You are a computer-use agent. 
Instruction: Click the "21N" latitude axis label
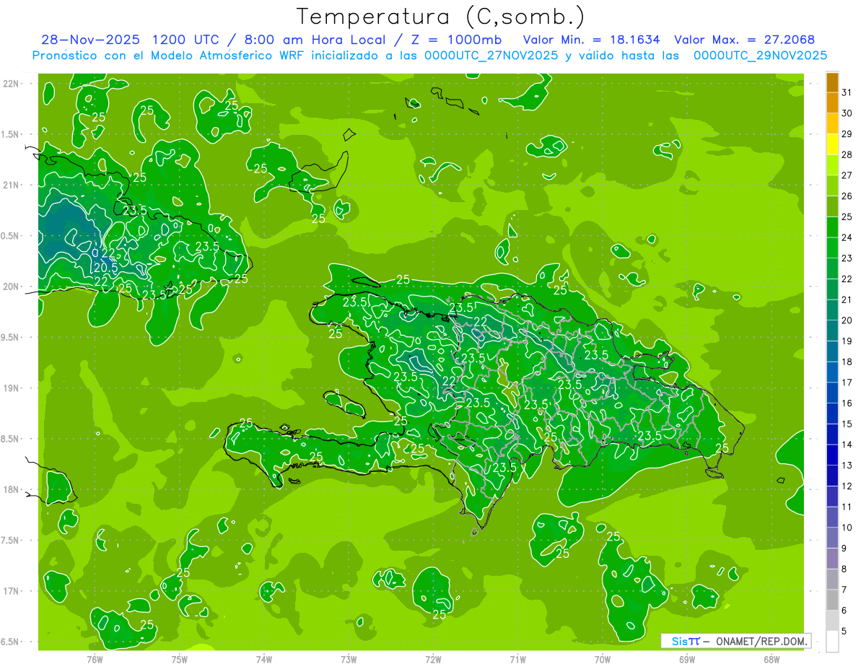[11, 185]
